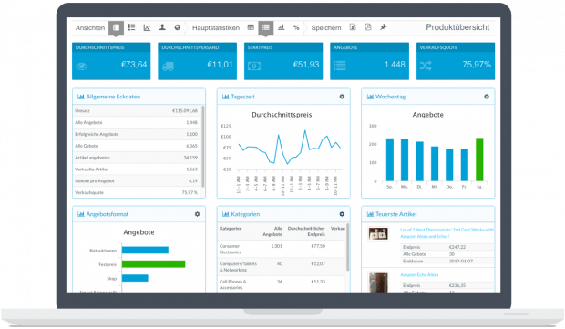Click the pin icon in the toolbar
565x329 pixels.
383,27
